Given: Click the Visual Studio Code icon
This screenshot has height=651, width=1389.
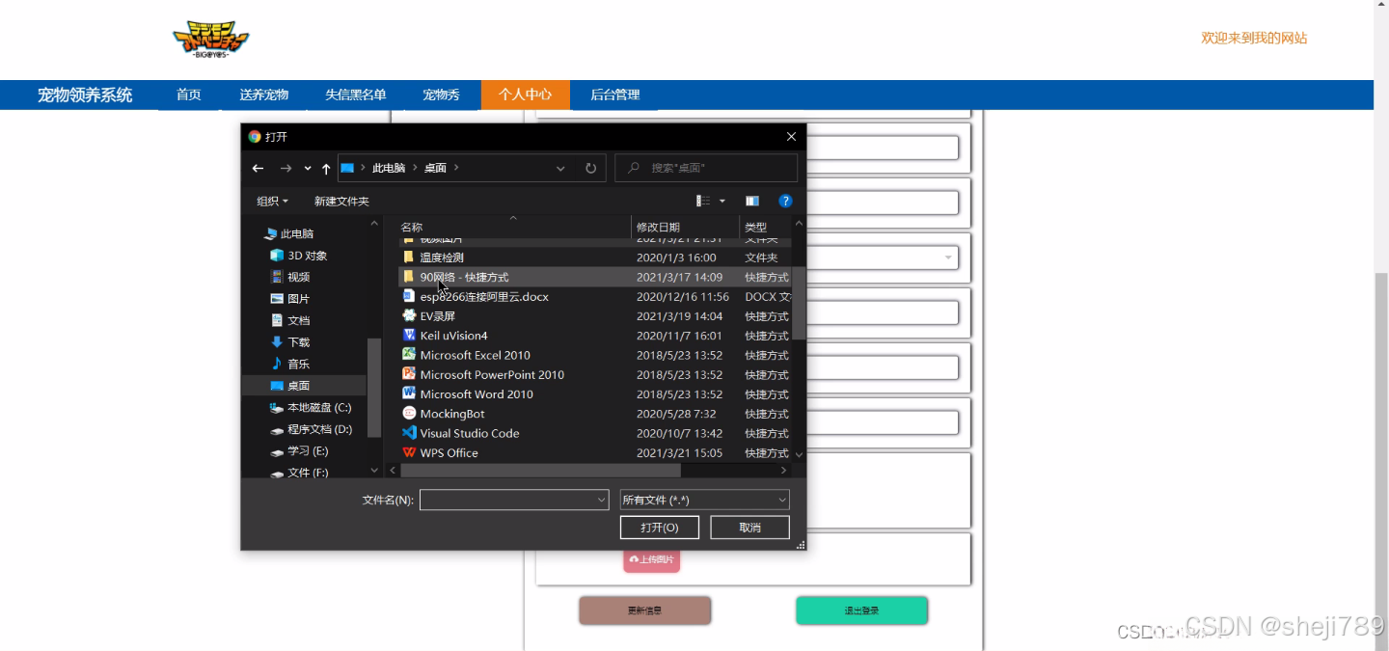Looking at the screenshot, I should click(x=409, y=433).
